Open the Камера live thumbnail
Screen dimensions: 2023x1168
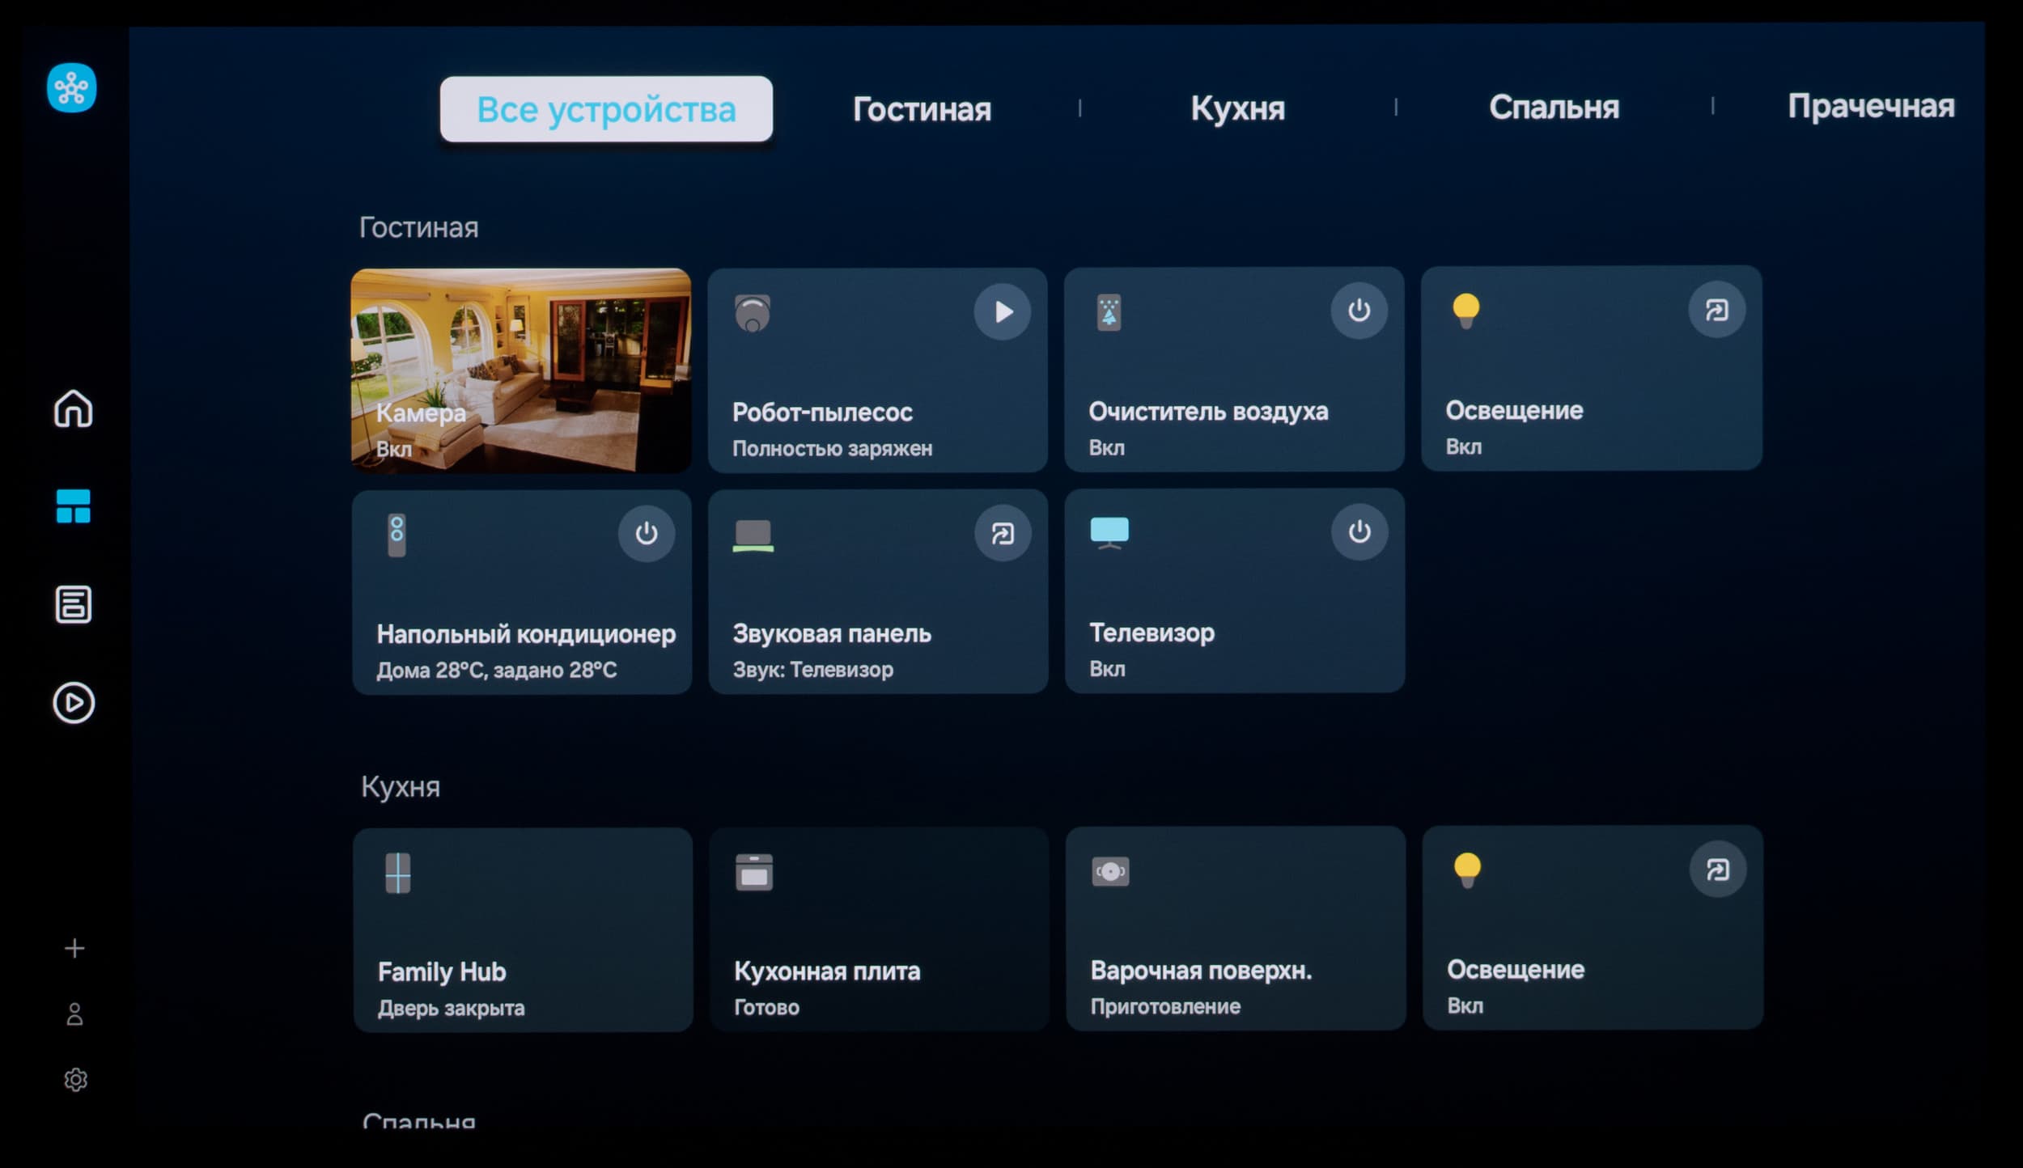pos(520,370)
